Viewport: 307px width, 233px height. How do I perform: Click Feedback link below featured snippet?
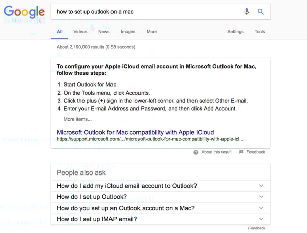tap(256, 152)
